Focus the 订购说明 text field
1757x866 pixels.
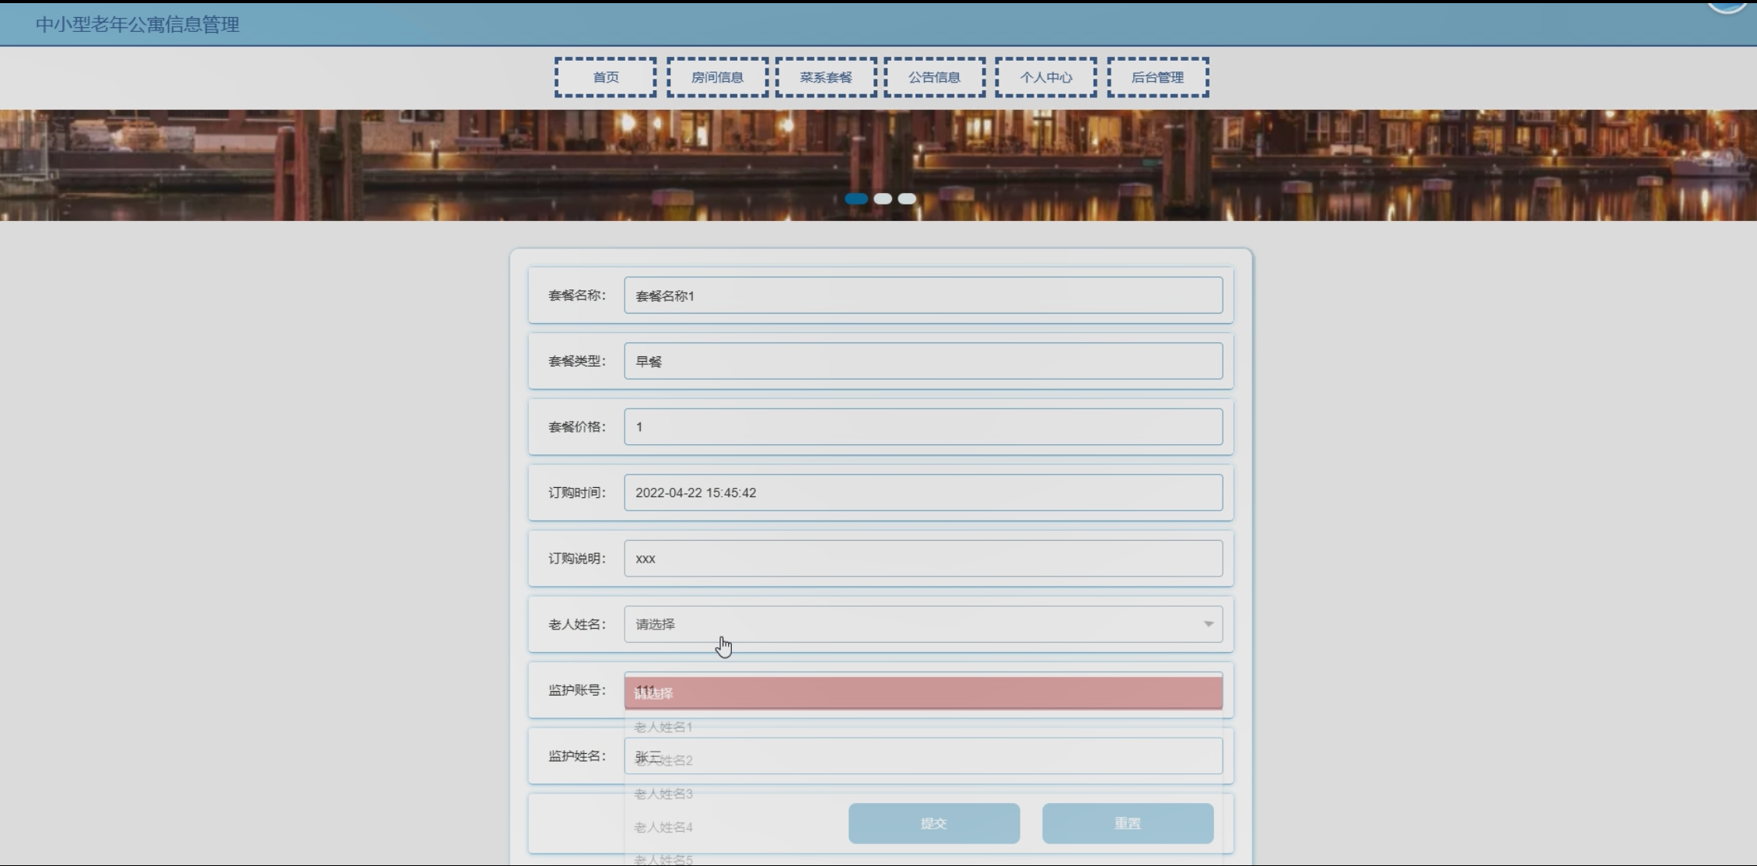[922, 559]
